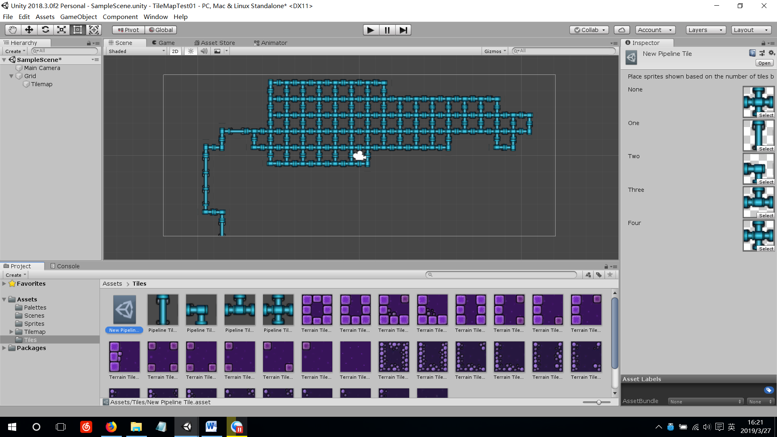Click the cloud services icon
Viewport: 777px width, 437px height.
coord(622,30)
